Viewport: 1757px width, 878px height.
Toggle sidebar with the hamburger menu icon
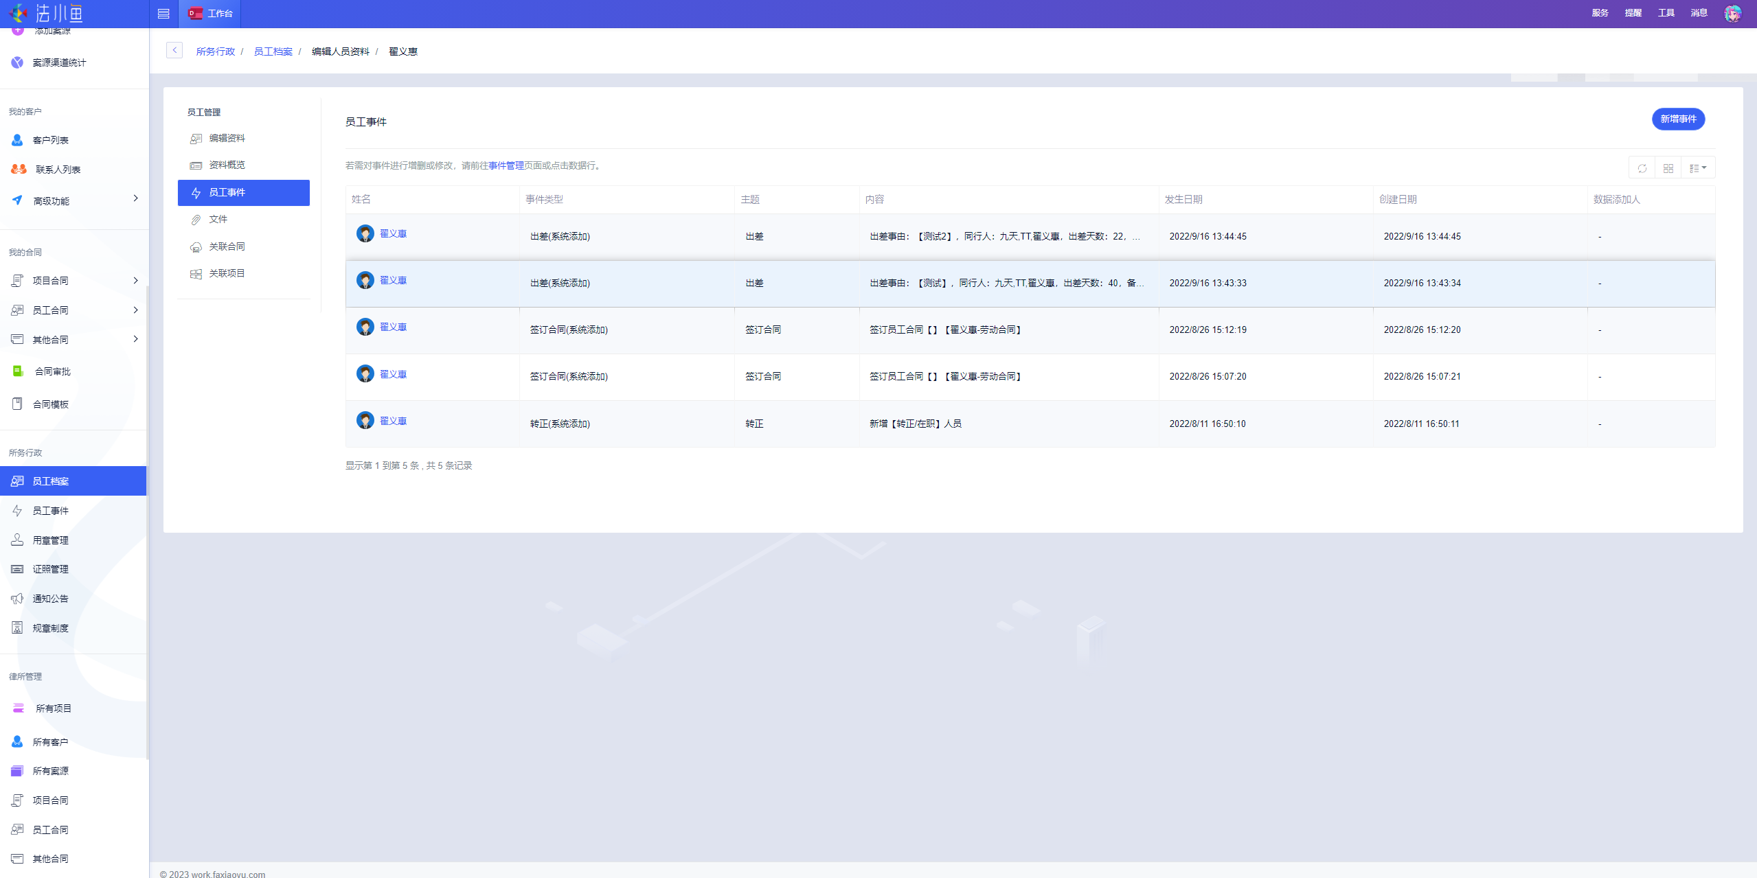click(163, 14)
